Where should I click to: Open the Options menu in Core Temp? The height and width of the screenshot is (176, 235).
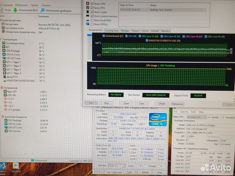click(x=184, y=112)
